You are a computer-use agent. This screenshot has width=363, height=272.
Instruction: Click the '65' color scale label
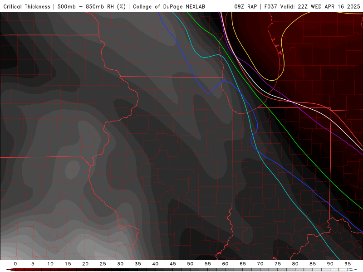coord(243,264)
